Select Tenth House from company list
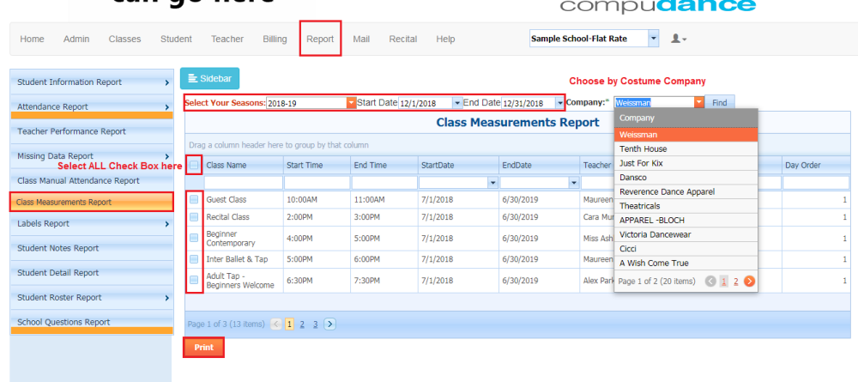This screenshot has height=382, width=858. pos(686,149)
